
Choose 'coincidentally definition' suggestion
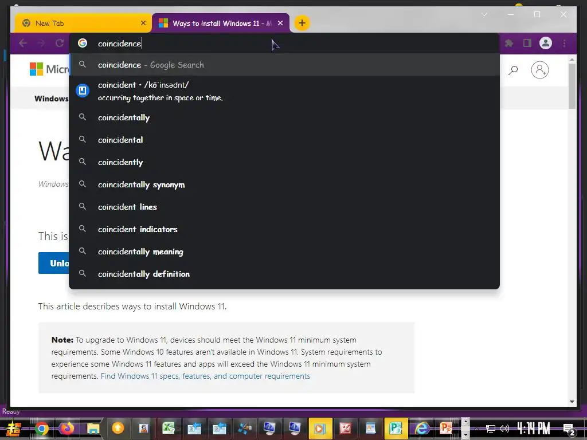tap(284, 274)
